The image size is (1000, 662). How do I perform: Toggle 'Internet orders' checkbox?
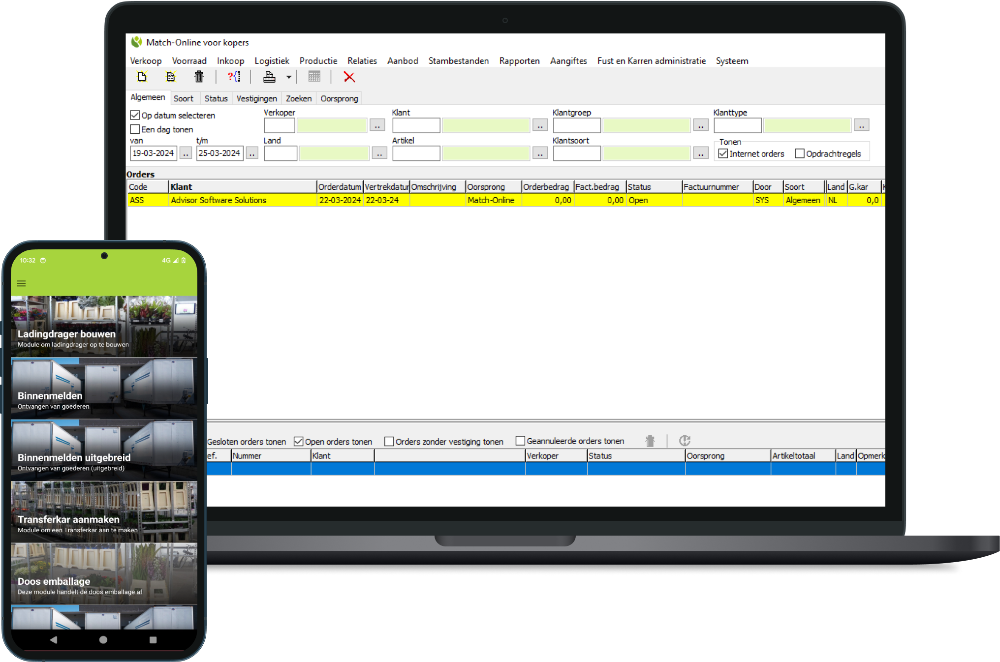coord(723,153)
